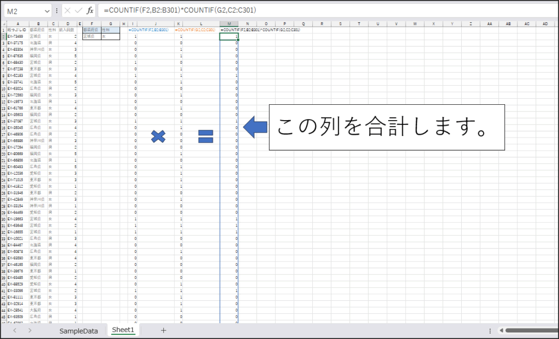This screenshot has height=339, width=559.
Task: Click cell D1 header 購入回数
Action: [x=68, y=30]
